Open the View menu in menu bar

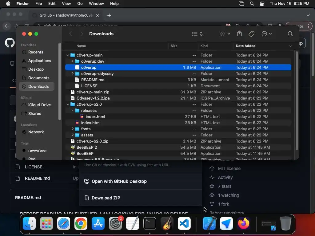click(66, 4)
